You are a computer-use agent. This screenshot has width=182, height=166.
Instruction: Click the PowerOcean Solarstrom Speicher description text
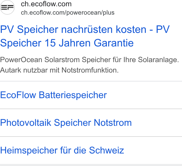89,65
